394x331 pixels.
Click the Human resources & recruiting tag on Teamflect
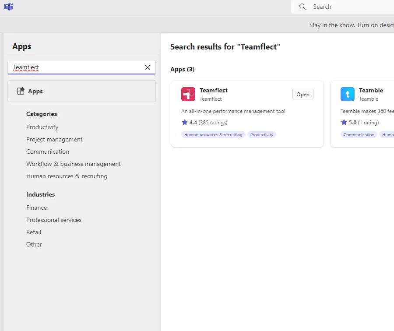tap(213, 135)
